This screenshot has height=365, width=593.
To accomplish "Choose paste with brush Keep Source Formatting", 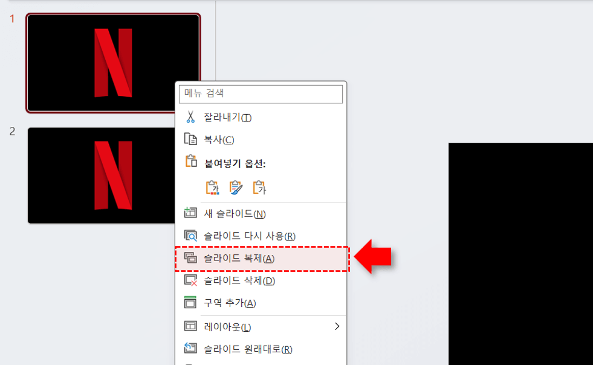I will tap(236, 188).
